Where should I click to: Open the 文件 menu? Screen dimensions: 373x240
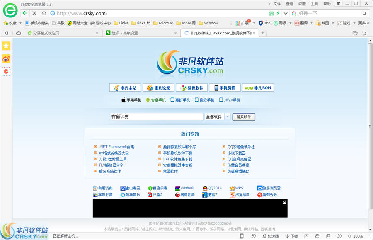click(x=277, y=4)
